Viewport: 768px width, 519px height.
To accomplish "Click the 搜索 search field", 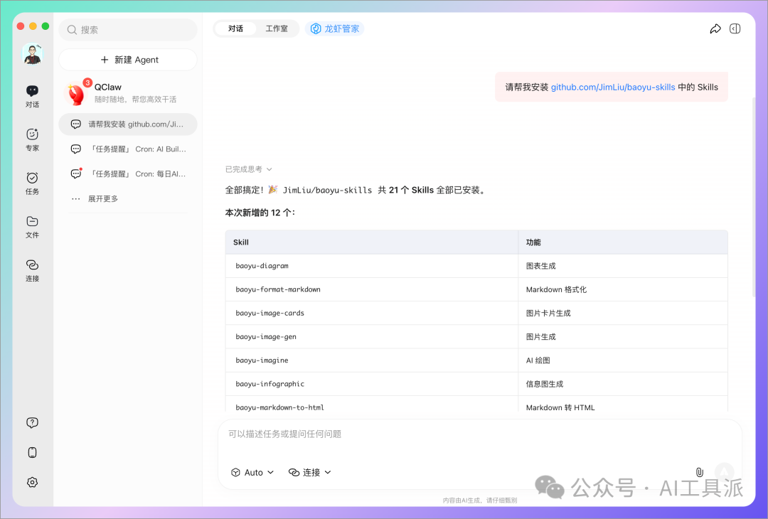I will pyautogui.click(x=128, y=30).
